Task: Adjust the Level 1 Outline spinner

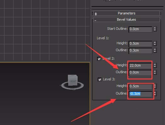Action: [x=155, y=50]
